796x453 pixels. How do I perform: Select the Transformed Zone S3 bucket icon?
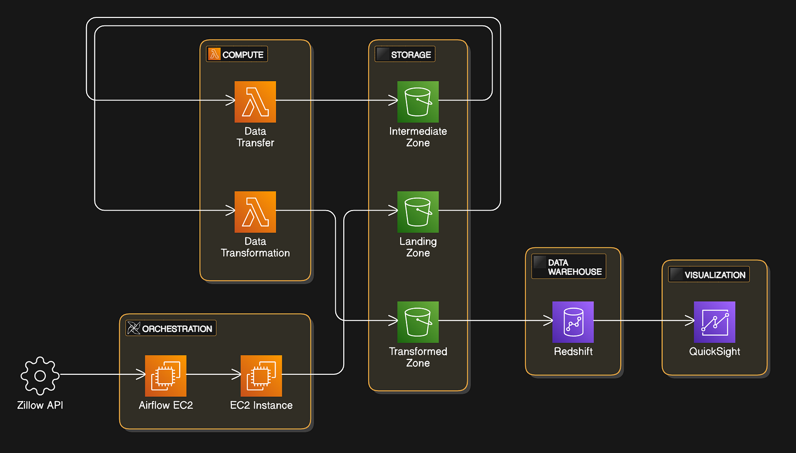coord(418,322)
